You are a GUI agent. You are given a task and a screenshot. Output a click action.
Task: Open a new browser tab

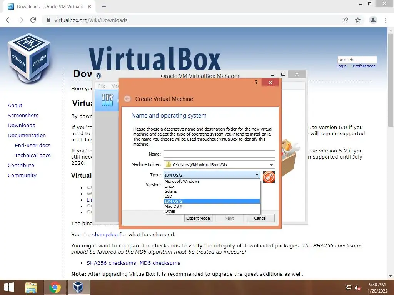[104, 7]
